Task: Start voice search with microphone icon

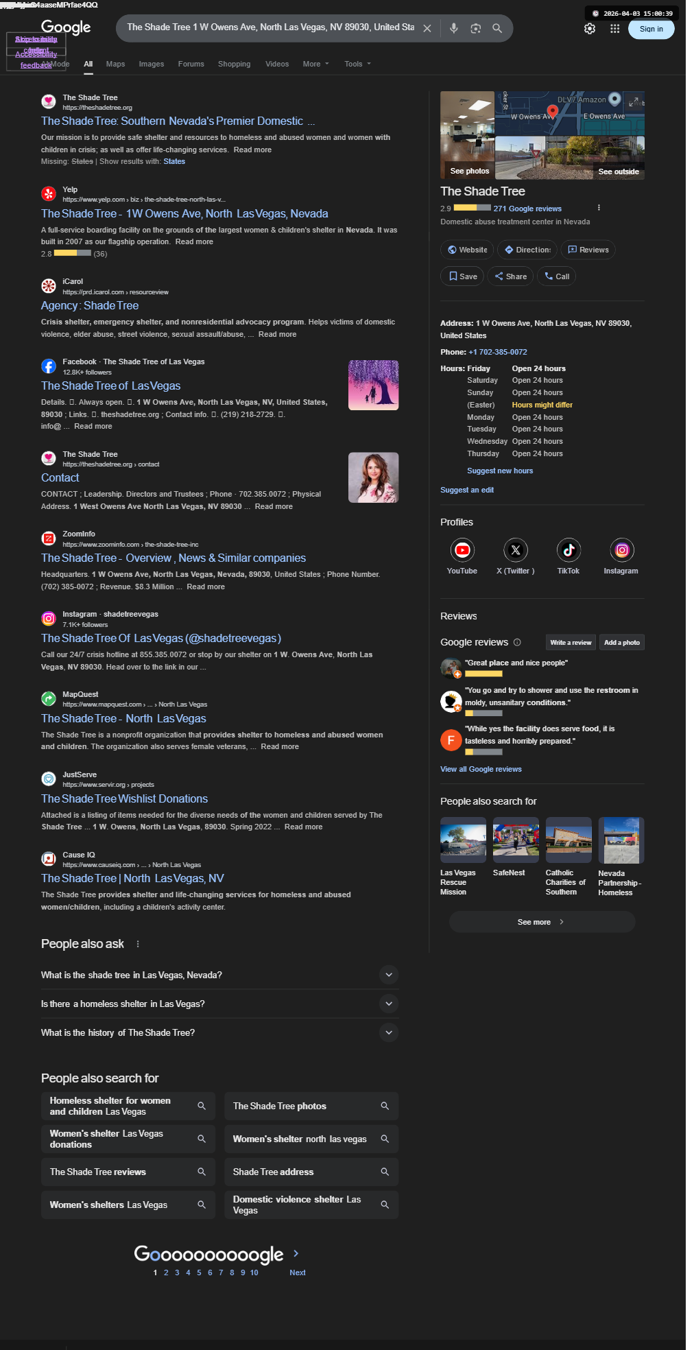Action: [453, 28]
